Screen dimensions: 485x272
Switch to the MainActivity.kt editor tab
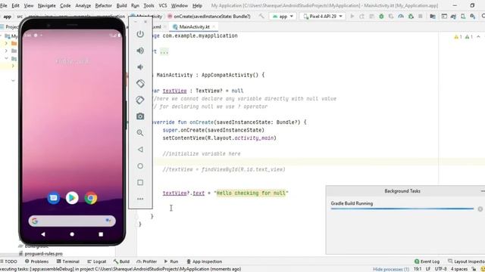[194, 27]
